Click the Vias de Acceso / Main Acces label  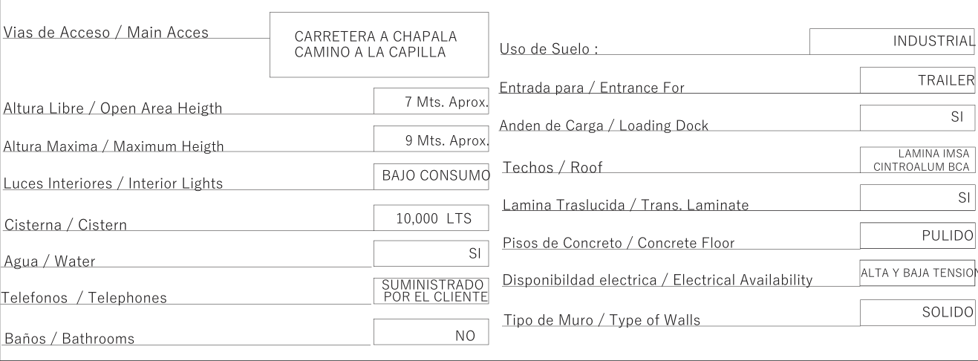[106, 33]
